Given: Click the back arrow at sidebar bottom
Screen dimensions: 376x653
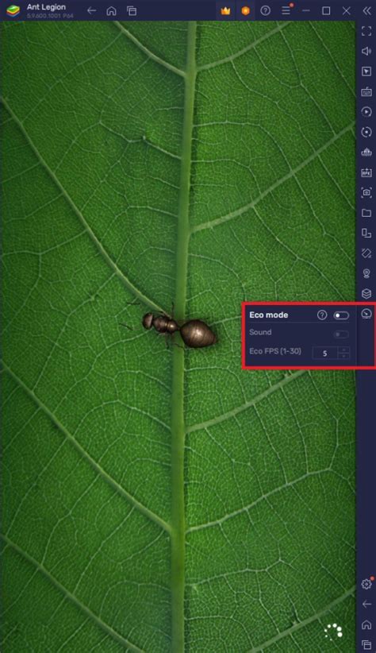Looking at the screenshot, I should pyautogui.click(x=366, y=605).
